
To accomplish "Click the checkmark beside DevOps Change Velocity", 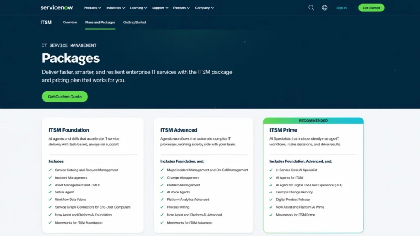I will point(271,192).
